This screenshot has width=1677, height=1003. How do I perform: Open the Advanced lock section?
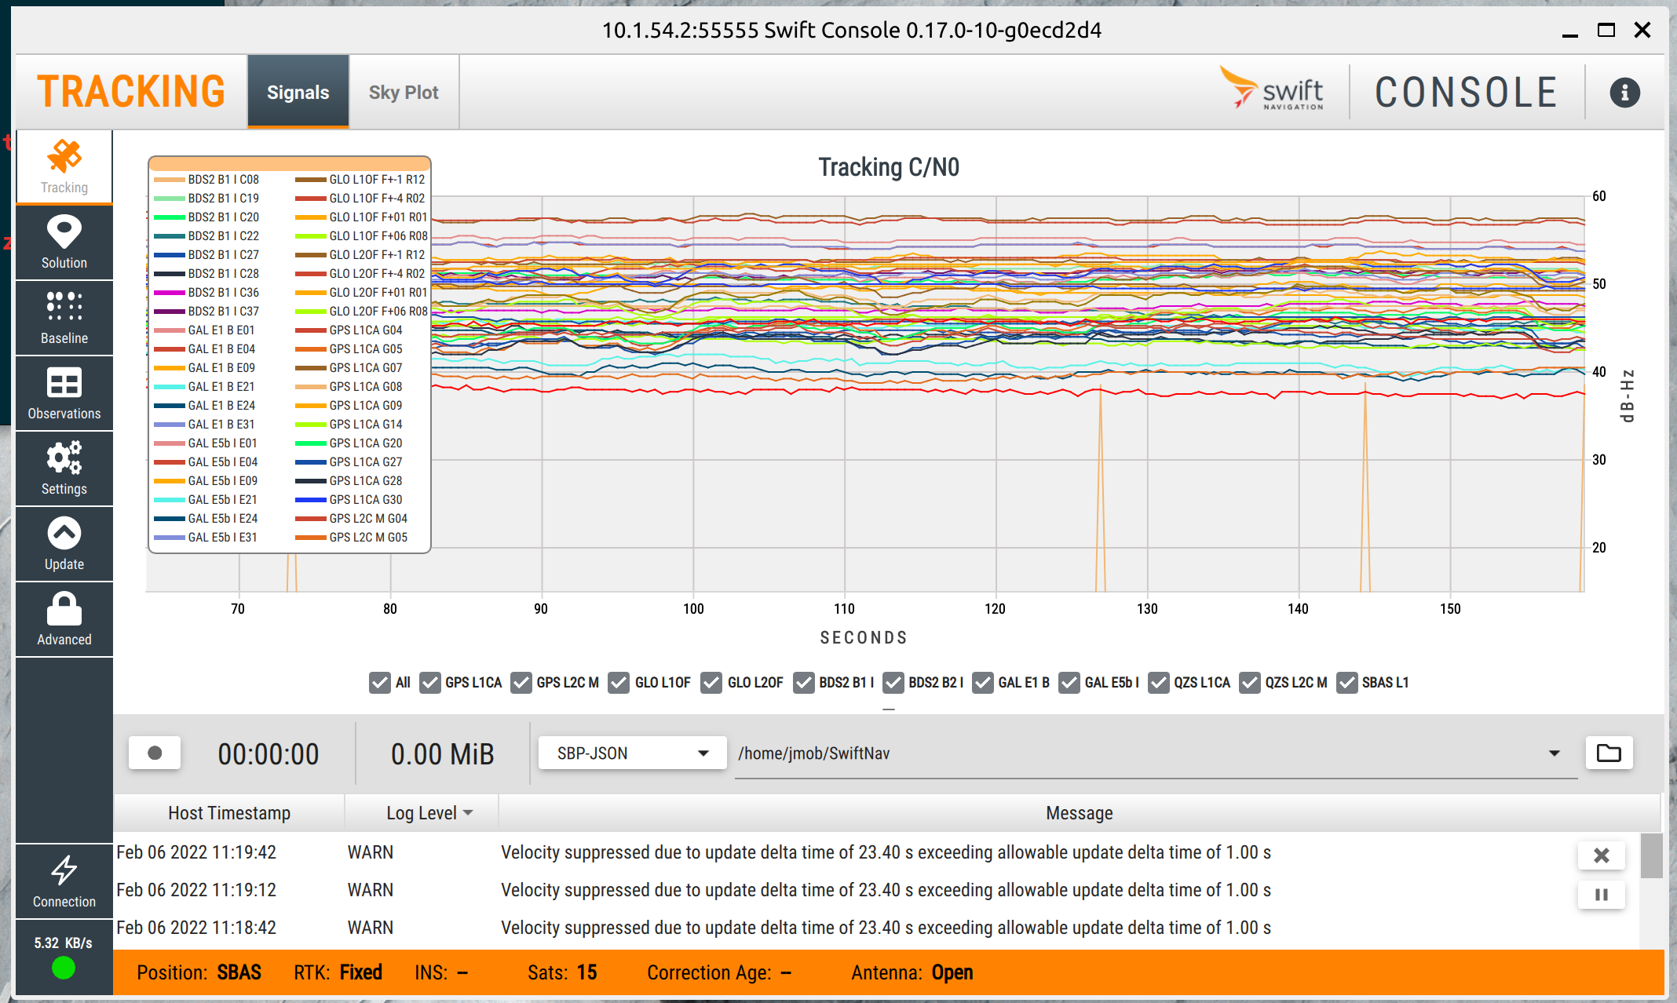point(64,619)
